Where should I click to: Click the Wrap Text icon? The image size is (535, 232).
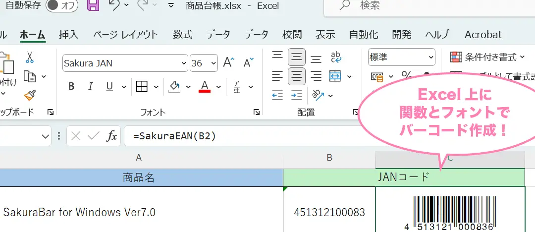tap(336, 58)
